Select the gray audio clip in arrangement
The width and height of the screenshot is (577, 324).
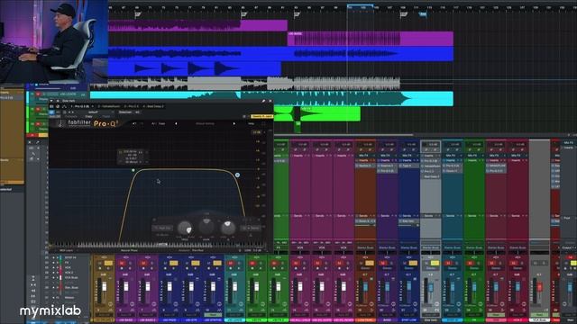click(245, 84)
